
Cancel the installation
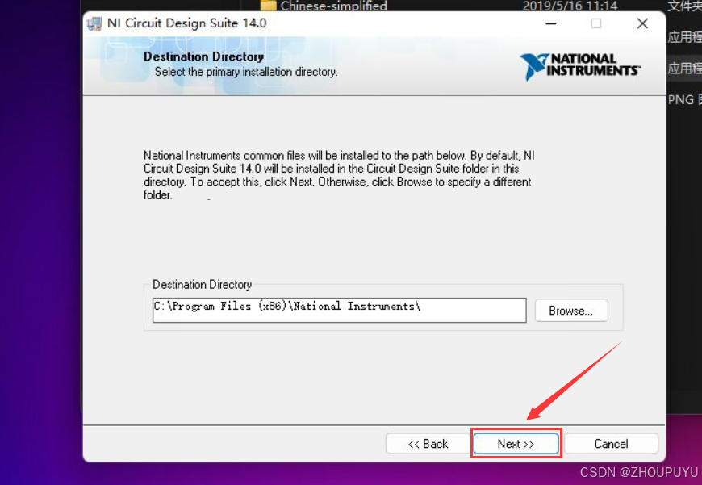tap(611, 443)
